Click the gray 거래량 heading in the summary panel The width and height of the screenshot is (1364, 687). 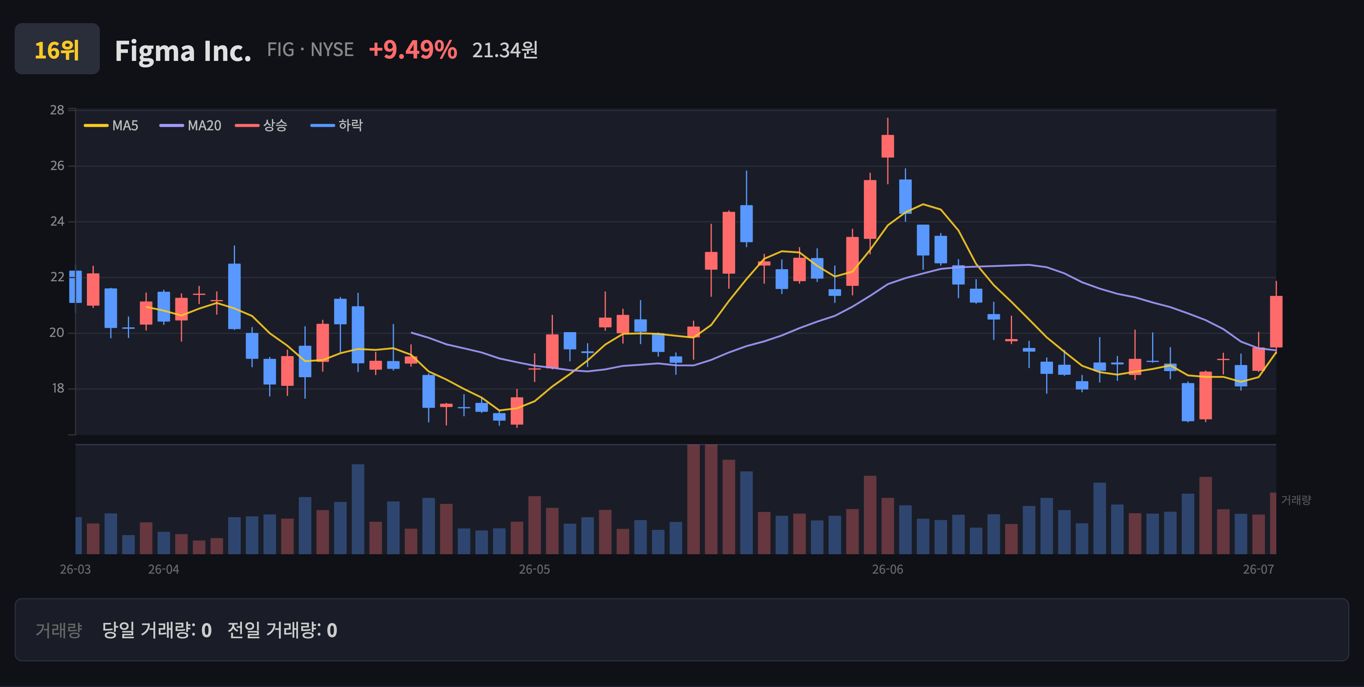59,630
